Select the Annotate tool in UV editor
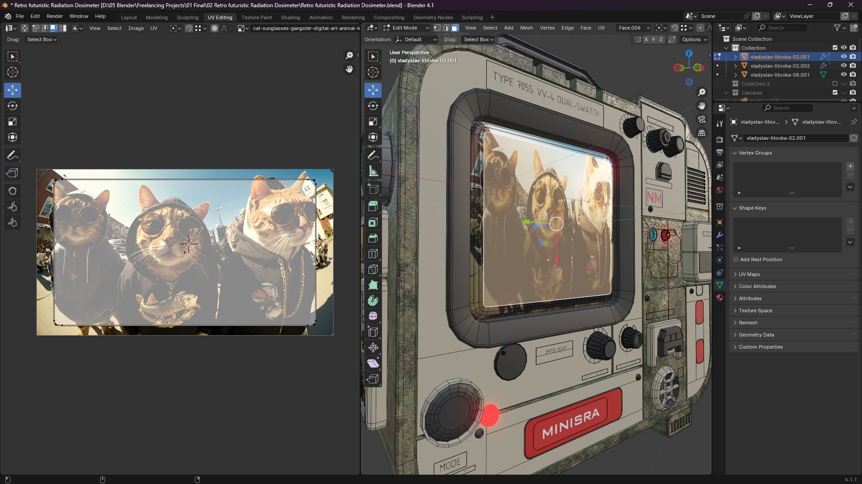The height and width of the screenshot is (484, 862). (x=13, y=156)
